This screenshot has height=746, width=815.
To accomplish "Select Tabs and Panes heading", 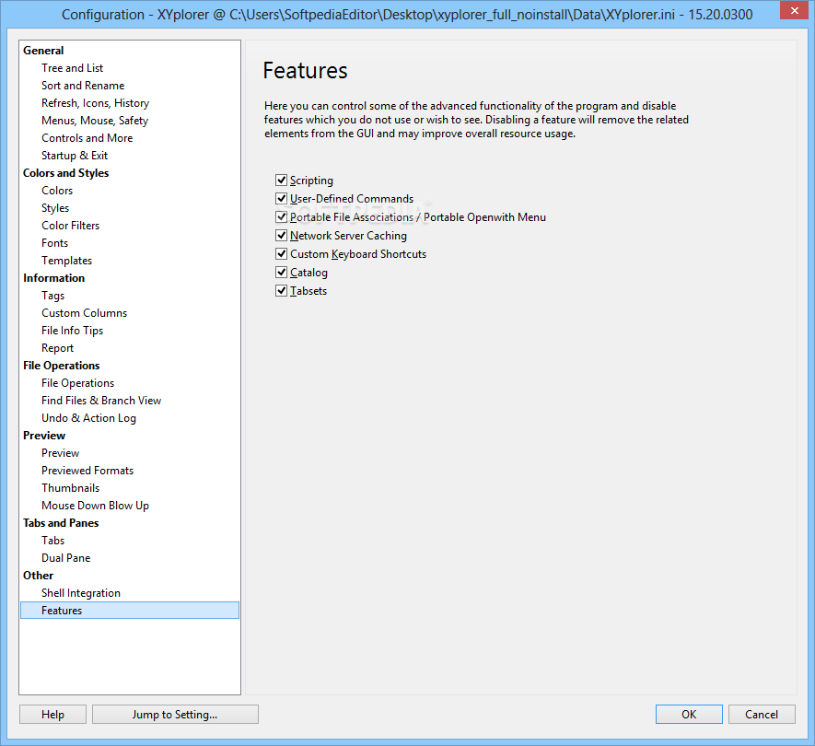I will point(60,523).
